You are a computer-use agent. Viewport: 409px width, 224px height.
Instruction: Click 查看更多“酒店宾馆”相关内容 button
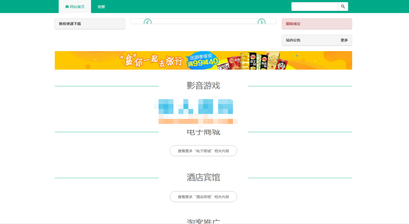point(203,196)
